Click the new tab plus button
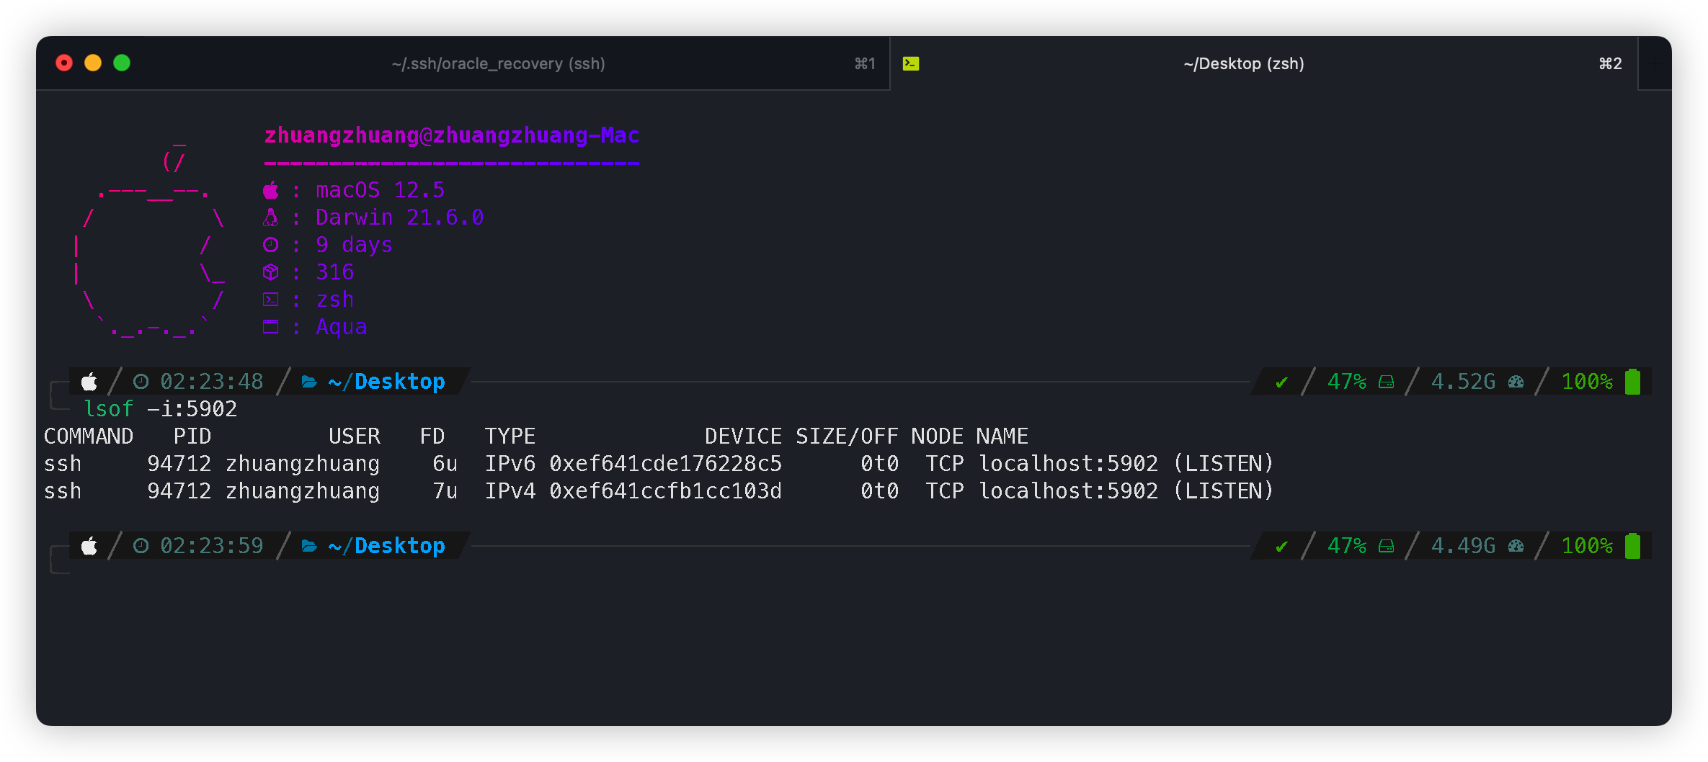The width and height of the screenshot is (1708, 762). point(1655,63)
